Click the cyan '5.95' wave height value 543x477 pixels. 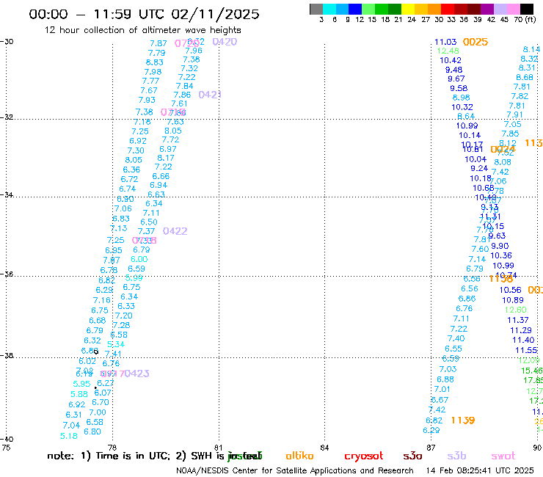pos(81,384)
